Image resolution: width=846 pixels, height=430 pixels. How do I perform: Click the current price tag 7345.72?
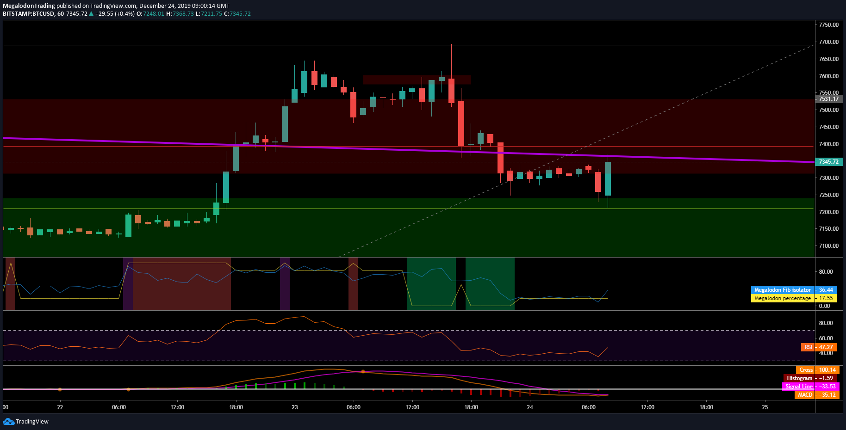pyautogui.click(x=828, y=162)
